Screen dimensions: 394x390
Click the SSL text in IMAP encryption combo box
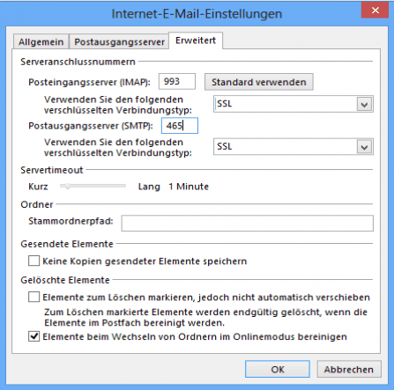[x=225, y=104]
